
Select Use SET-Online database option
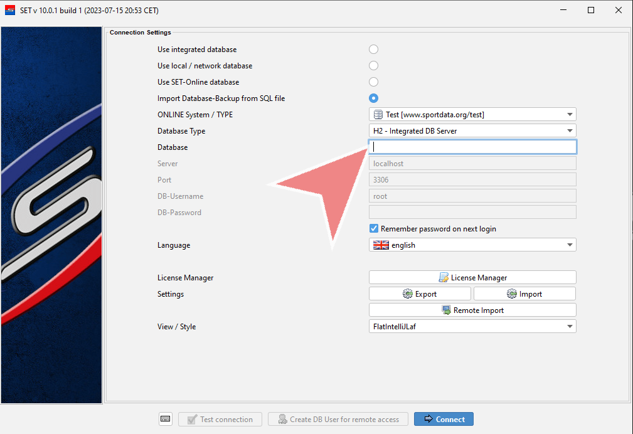pyautogui.click(x=373, y=82)
